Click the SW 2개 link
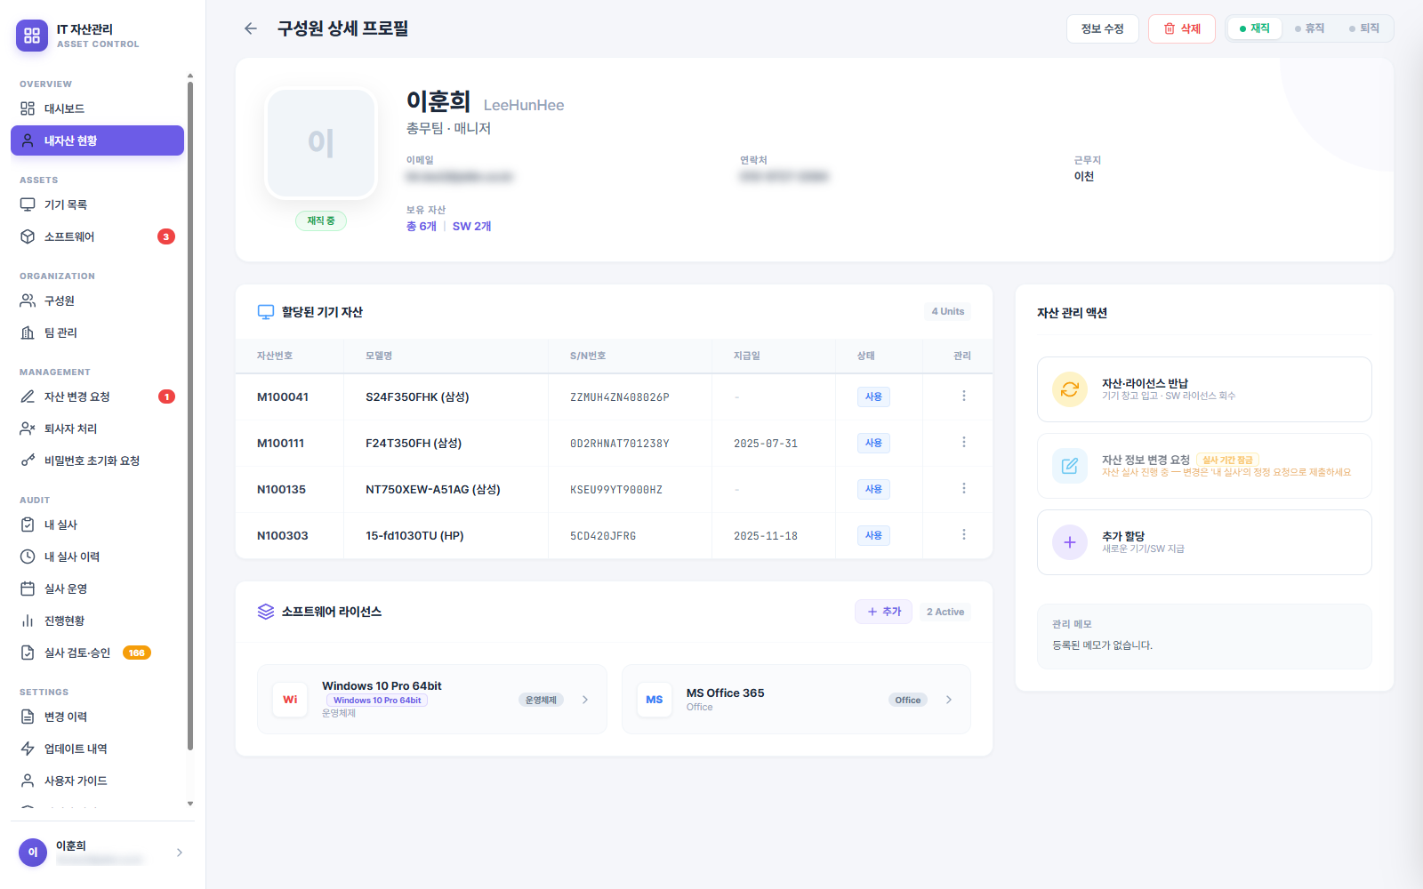1423x889 pixels. coord(471,226)
